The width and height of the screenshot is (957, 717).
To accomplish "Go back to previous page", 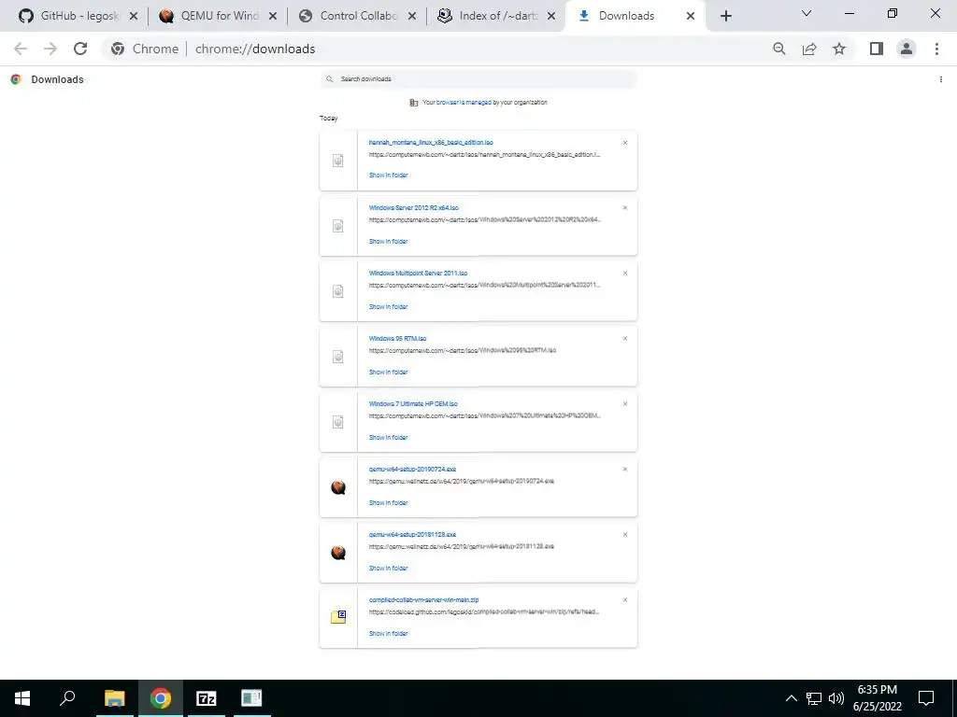I will click(x=21, y=49).
